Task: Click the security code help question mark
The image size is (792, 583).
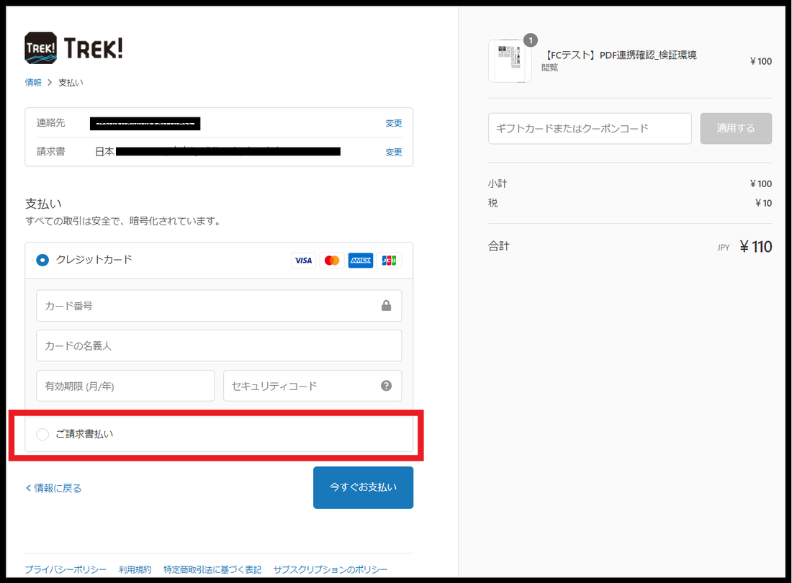Action: [387, 386]
